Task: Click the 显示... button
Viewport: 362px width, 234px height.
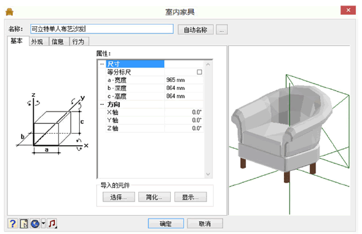Action: (191, 197)
